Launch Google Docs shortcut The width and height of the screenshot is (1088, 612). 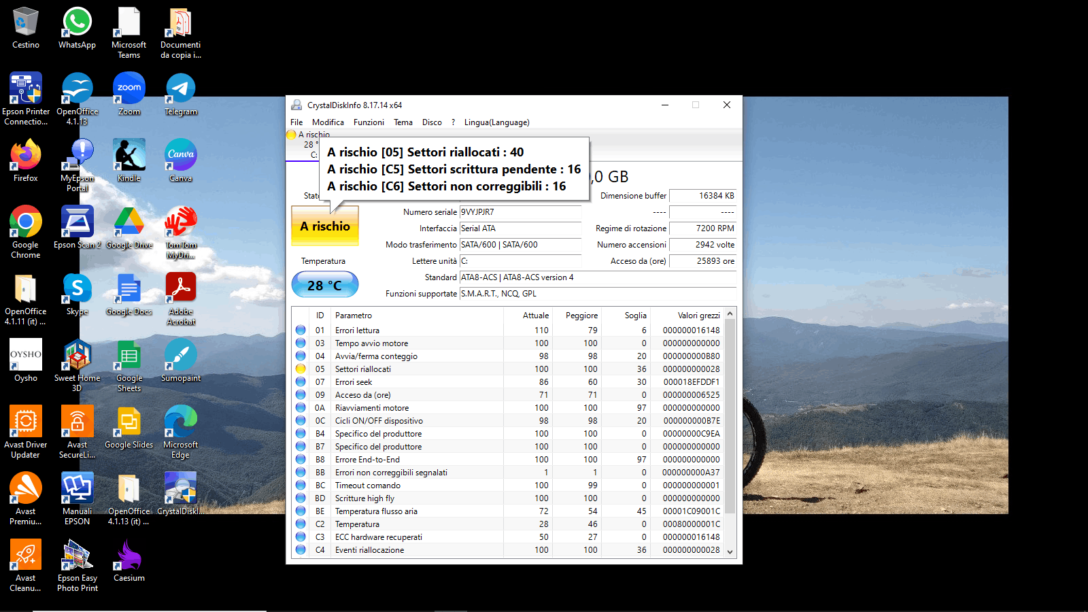click(129, 294)
